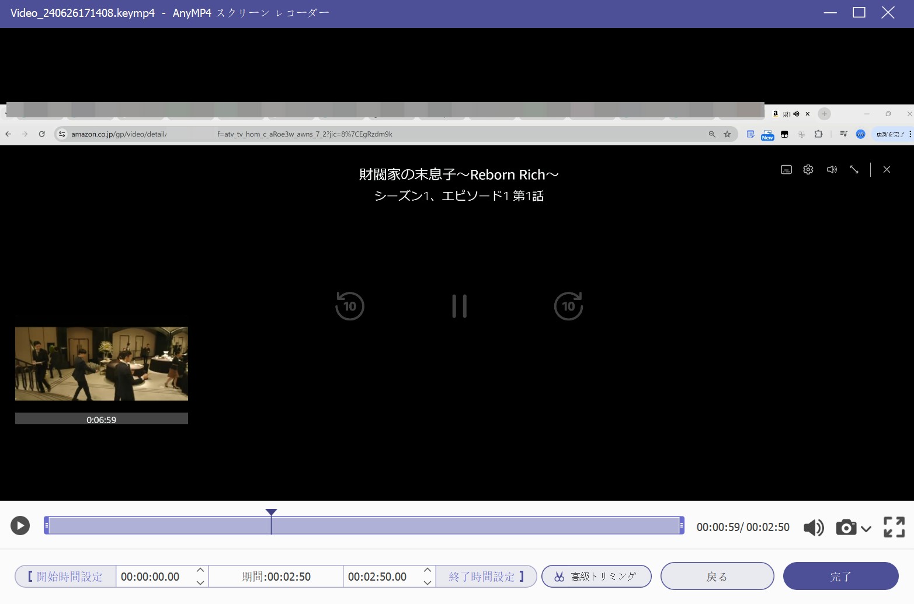Click the browser forward arrow in recording
The width and height of the screenshot is (914, 604).
pos(25,134)
